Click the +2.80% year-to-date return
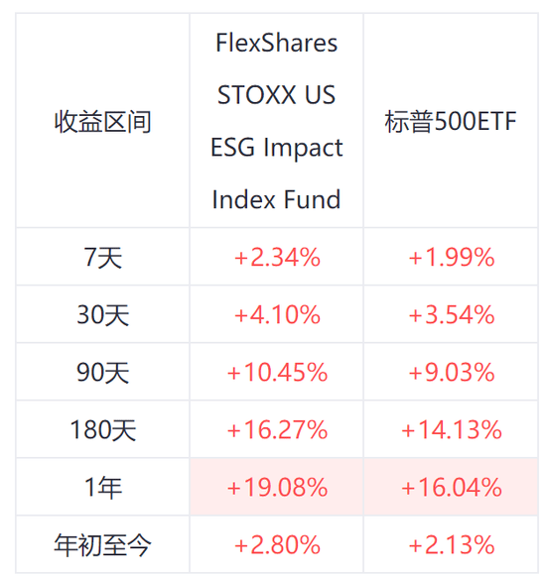This screenshot has width=546, height=579. point(277,545)
